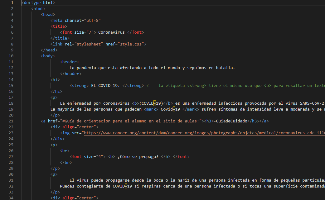This screenshot has width=325, height=200.
Task: Click the <div align="center"> tag on line 34
Action: 74,198
